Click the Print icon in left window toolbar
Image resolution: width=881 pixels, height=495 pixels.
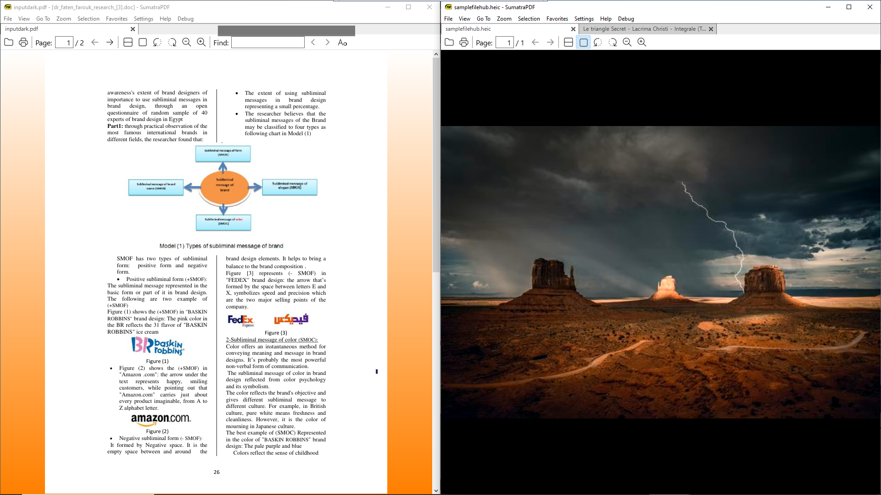click(x=23, y=43)
